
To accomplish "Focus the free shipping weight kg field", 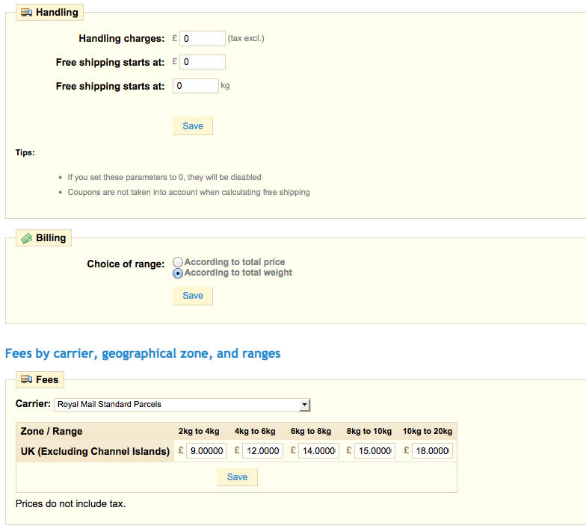I will (196, 86).
